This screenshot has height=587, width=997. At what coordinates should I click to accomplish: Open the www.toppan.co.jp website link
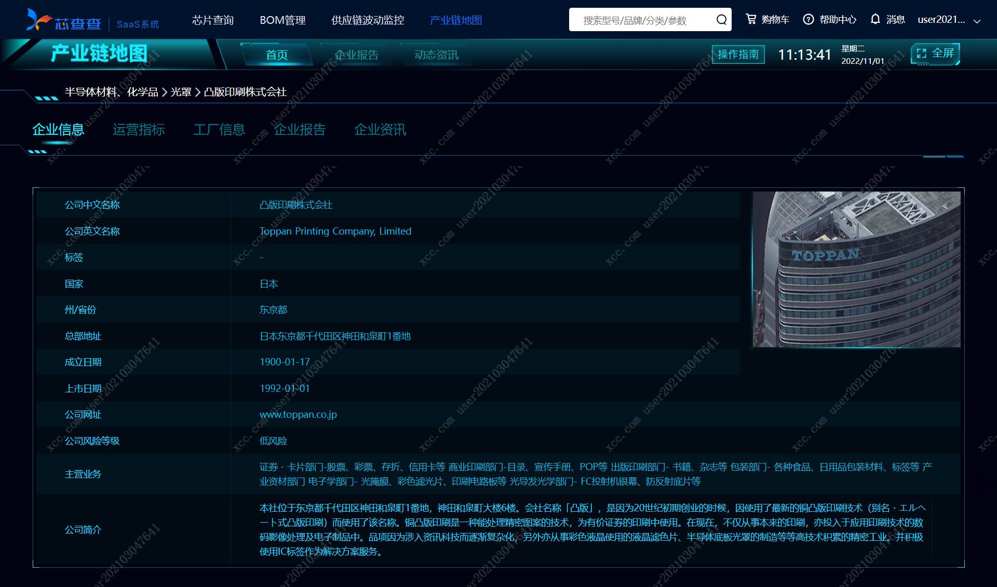click(298, 414)
